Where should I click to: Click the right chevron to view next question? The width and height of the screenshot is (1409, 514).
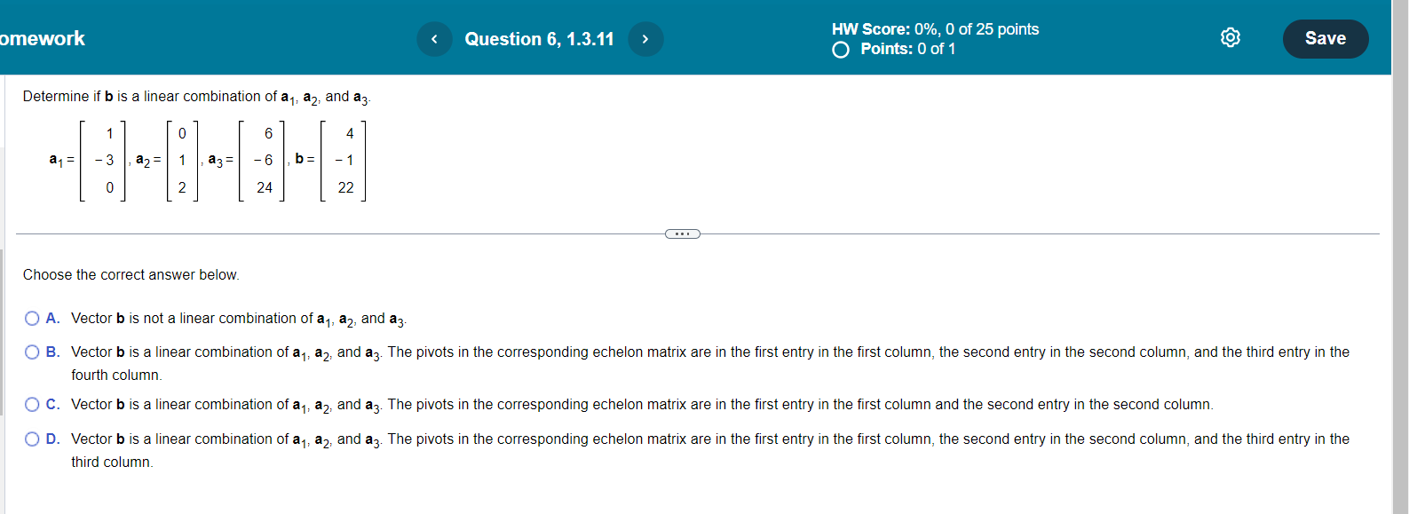[x=645, y=39]
